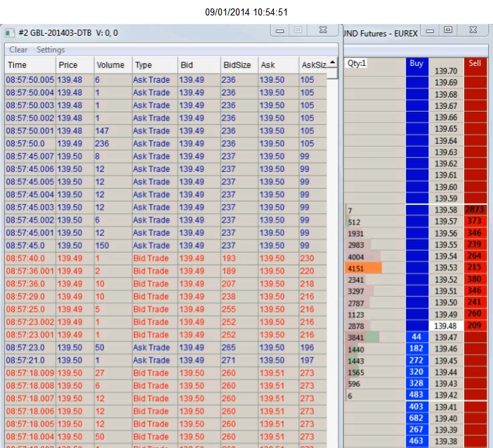Maximize the Futures - EUREX window
This screenshot has width=493, height=448.
(x=448, y=30)
